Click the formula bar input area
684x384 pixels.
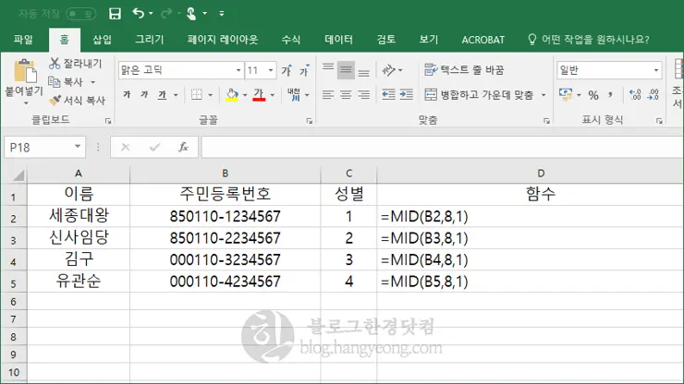pos(442,148)
